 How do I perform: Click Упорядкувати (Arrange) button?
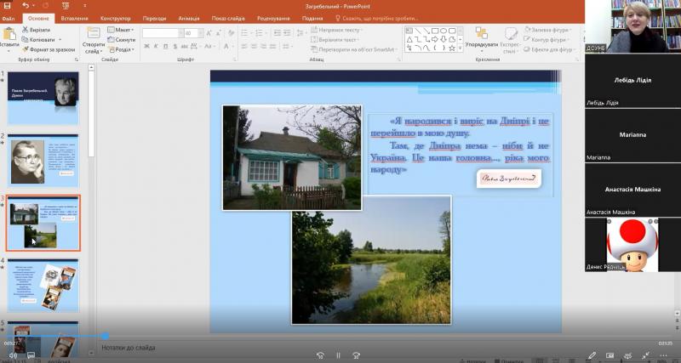tap(481, 38)
